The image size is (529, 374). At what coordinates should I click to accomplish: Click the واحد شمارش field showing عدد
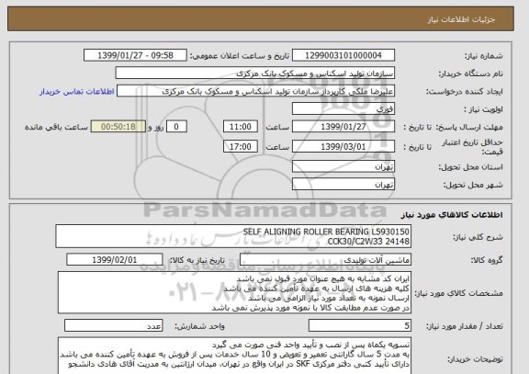(x=113, y=325)
